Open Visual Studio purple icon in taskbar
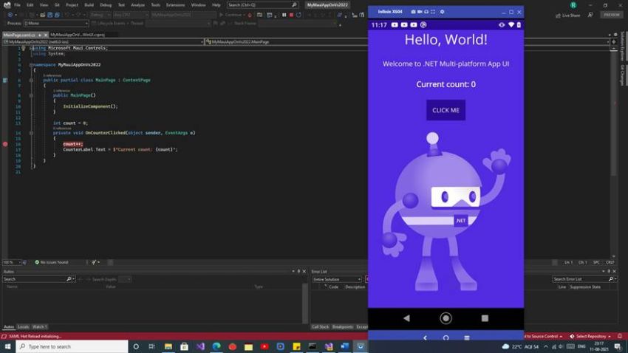 200,346
